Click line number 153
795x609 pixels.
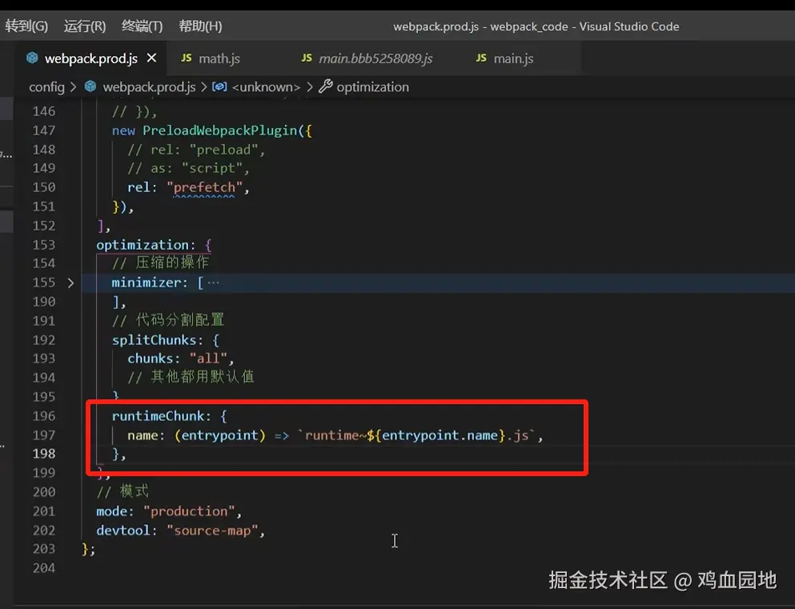(x=43, y=245)
